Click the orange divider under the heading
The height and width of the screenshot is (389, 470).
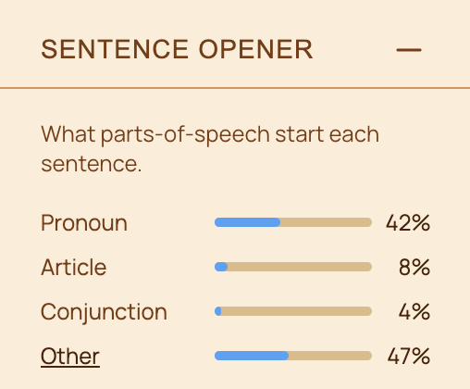click(235, 88)
